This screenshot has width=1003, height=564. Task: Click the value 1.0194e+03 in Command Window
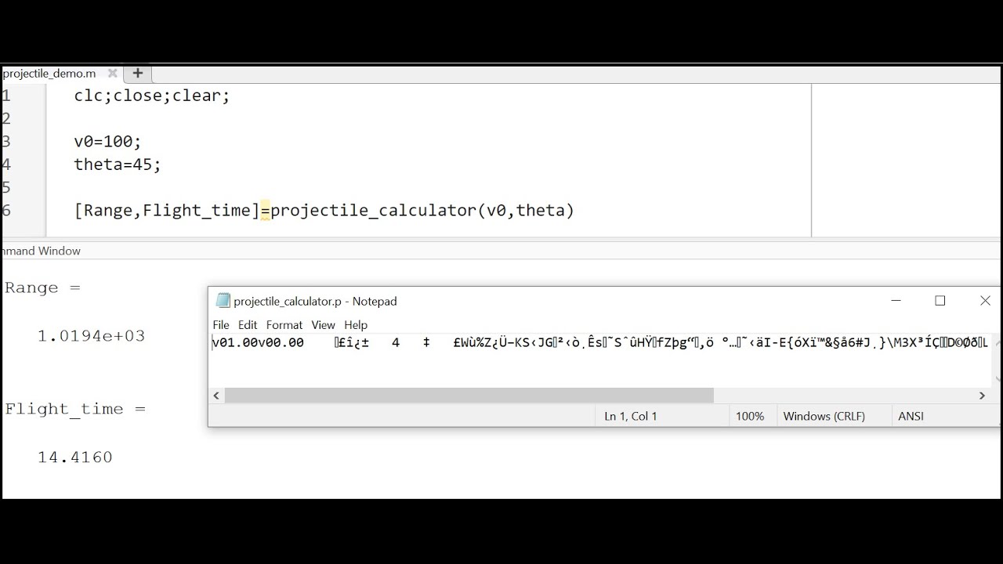(91, 336)
